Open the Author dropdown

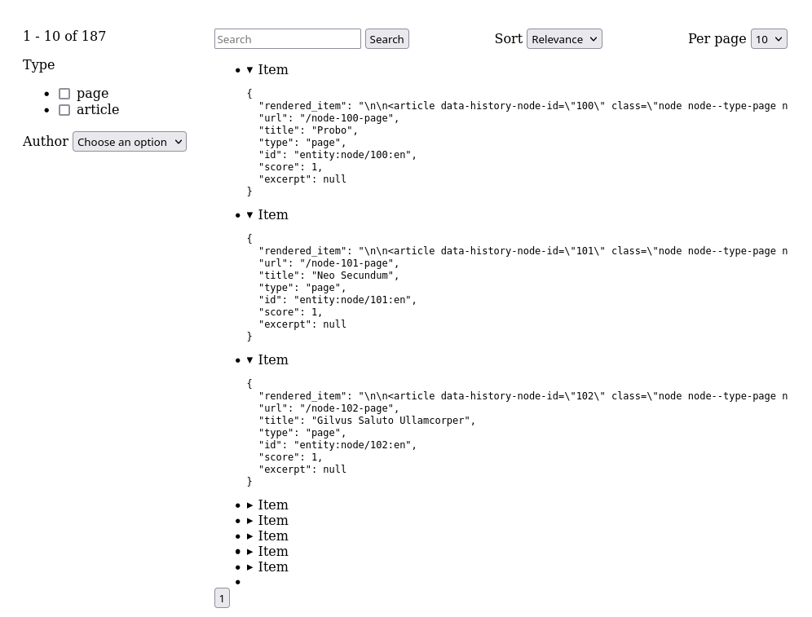click(x=130, y=142)
